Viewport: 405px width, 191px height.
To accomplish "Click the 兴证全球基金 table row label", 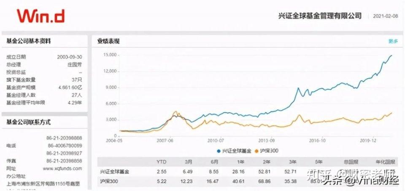I will coord(114,172).
